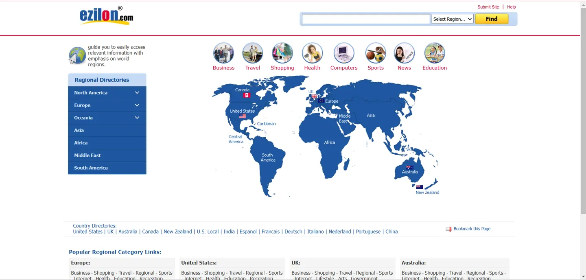The height and width of the screenshot is (280, 586).
Task: Open the Deutsch directory link
Action: click(293, 232)
